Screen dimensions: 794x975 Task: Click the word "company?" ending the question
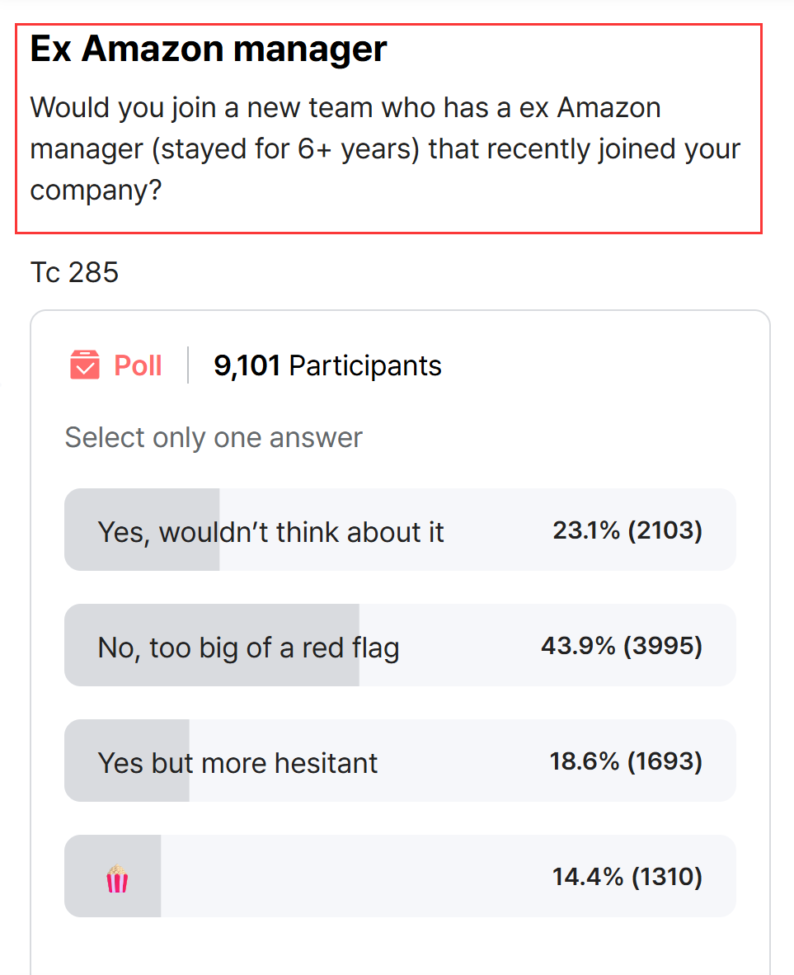(96, 191)
